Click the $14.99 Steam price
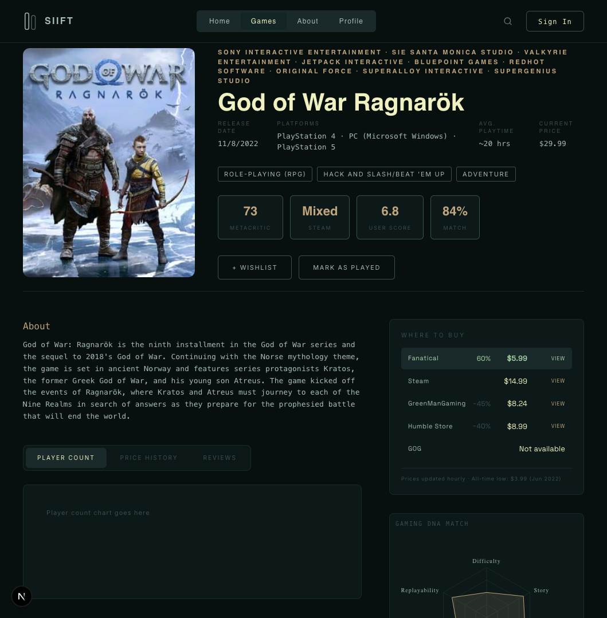 point(515,381)
